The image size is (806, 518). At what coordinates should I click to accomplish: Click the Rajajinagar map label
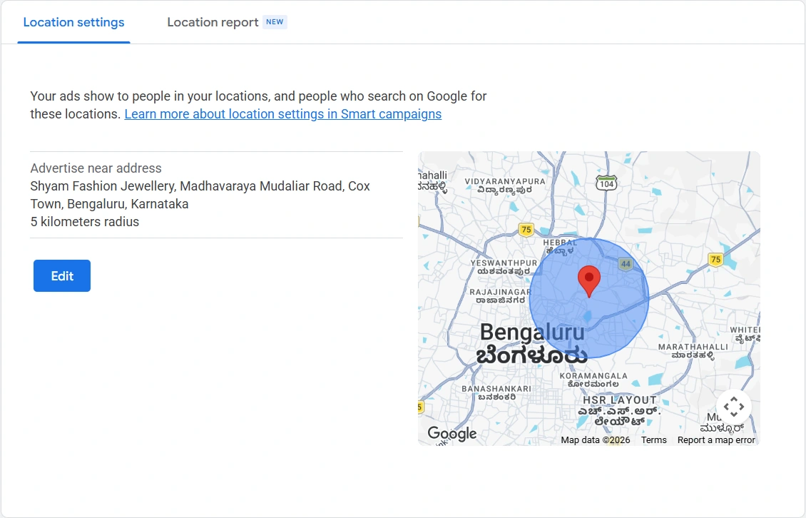click(x=500, y=296)
